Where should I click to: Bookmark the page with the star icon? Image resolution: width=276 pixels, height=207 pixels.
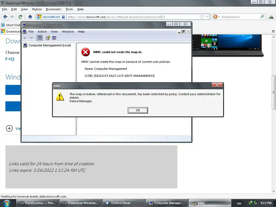click(202, 17)
